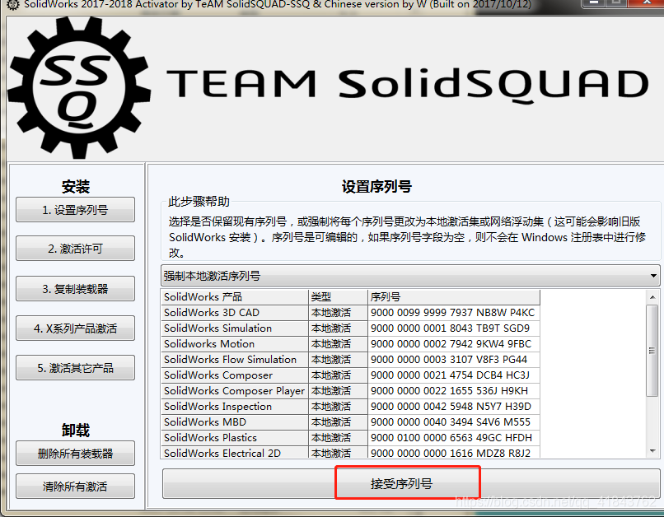This screenshot has width=664, height=517.
Task: Click 删除所有装载器 button
Action: (75, 453)
